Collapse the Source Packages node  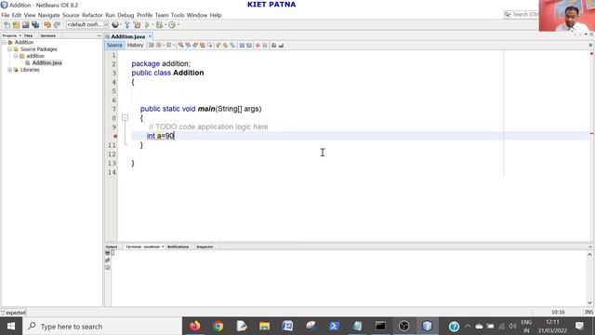(x=9, y=49)
